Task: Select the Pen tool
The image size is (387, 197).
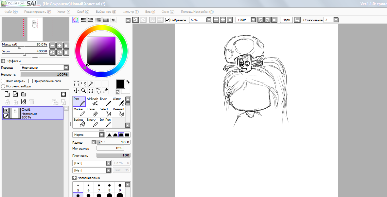Action: pyautogui.click(x=79, y=101)
